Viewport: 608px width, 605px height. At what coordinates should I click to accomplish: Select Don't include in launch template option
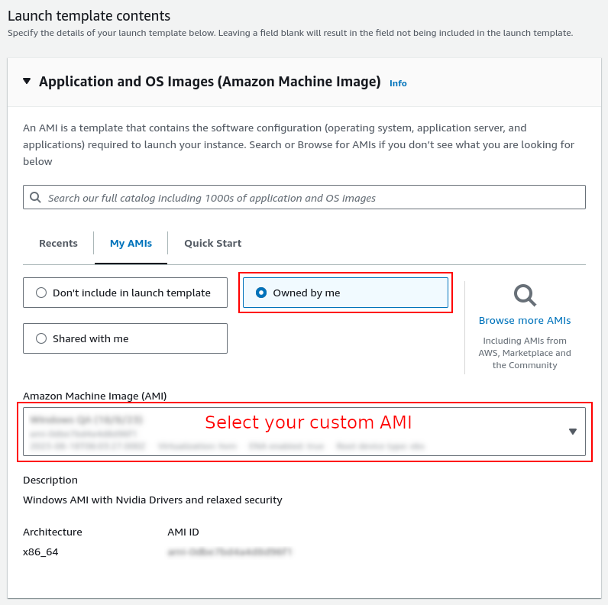[x=125, y=293]
